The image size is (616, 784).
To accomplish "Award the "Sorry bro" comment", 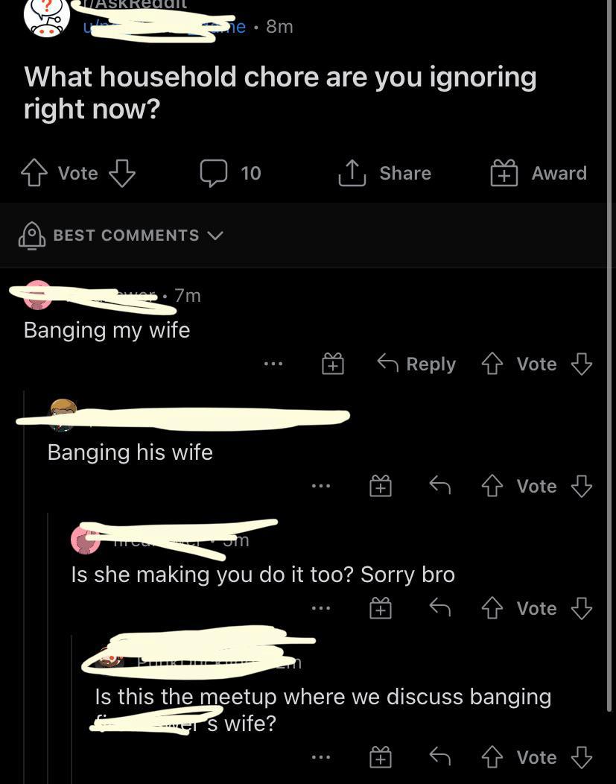I will click(380, 608).
